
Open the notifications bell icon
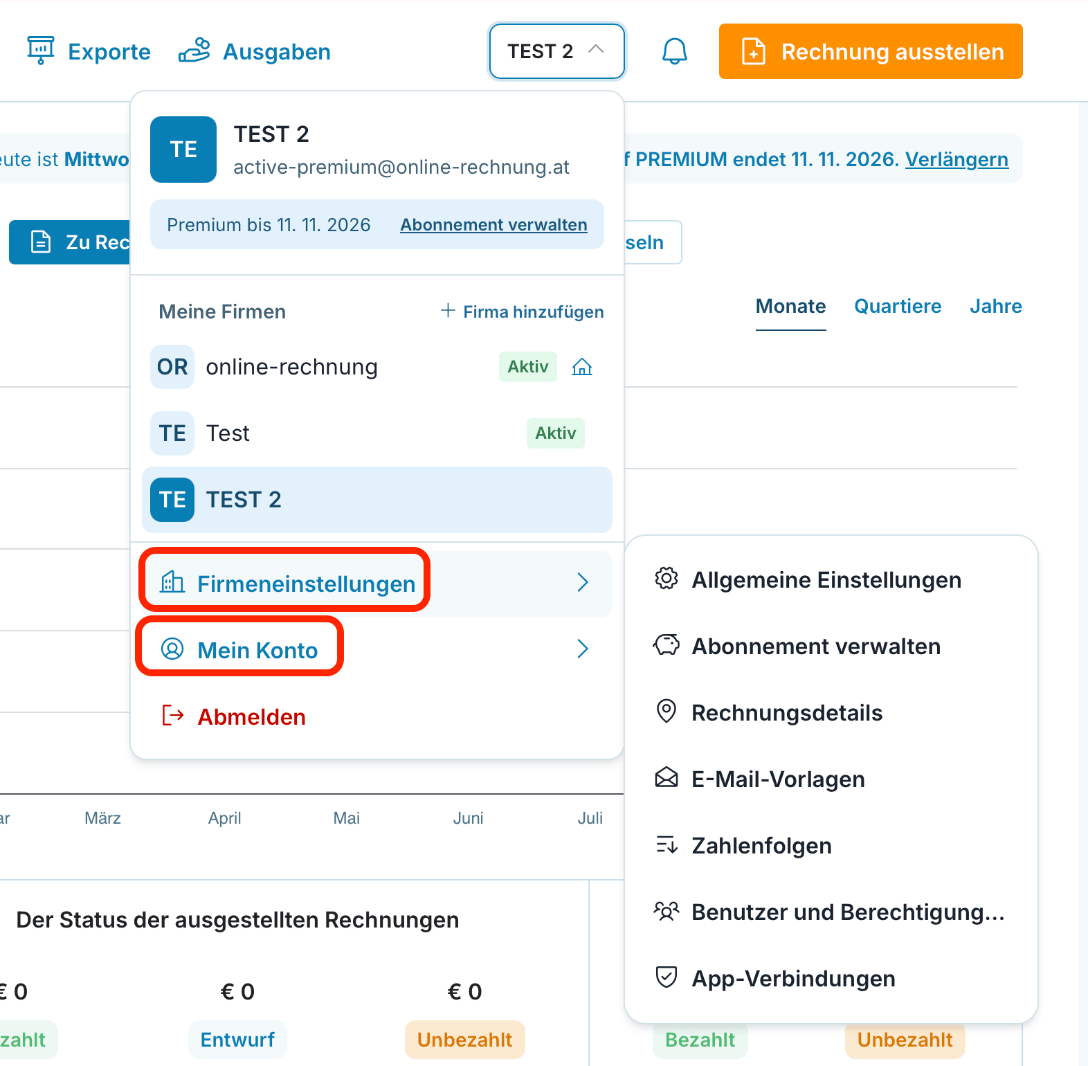pos(674,51)
